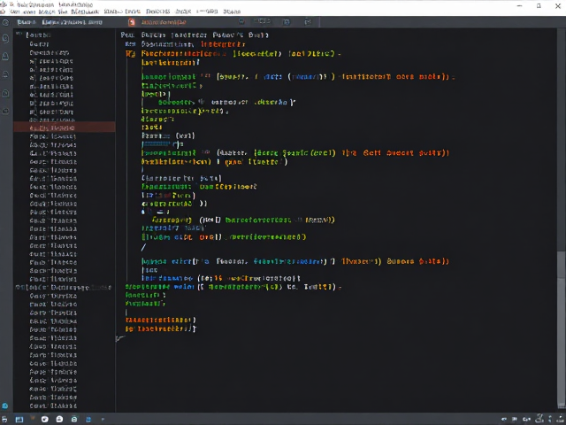Image resolution: width=566 pixels, height=425 pixels.
Task: Collapse the root node at top of file tree
Action: pos(19,35)
